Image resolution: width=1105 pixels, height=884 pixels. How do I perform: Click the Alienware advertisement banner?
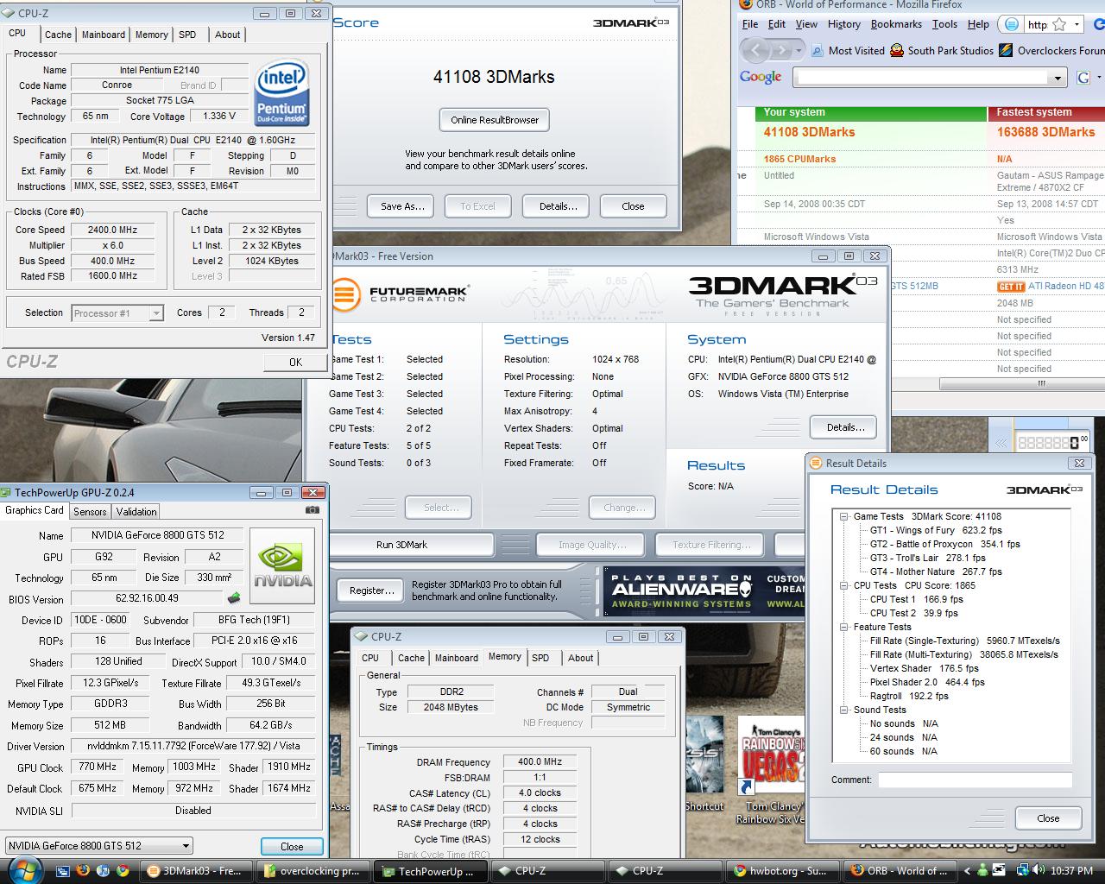[x=704, y=590]
